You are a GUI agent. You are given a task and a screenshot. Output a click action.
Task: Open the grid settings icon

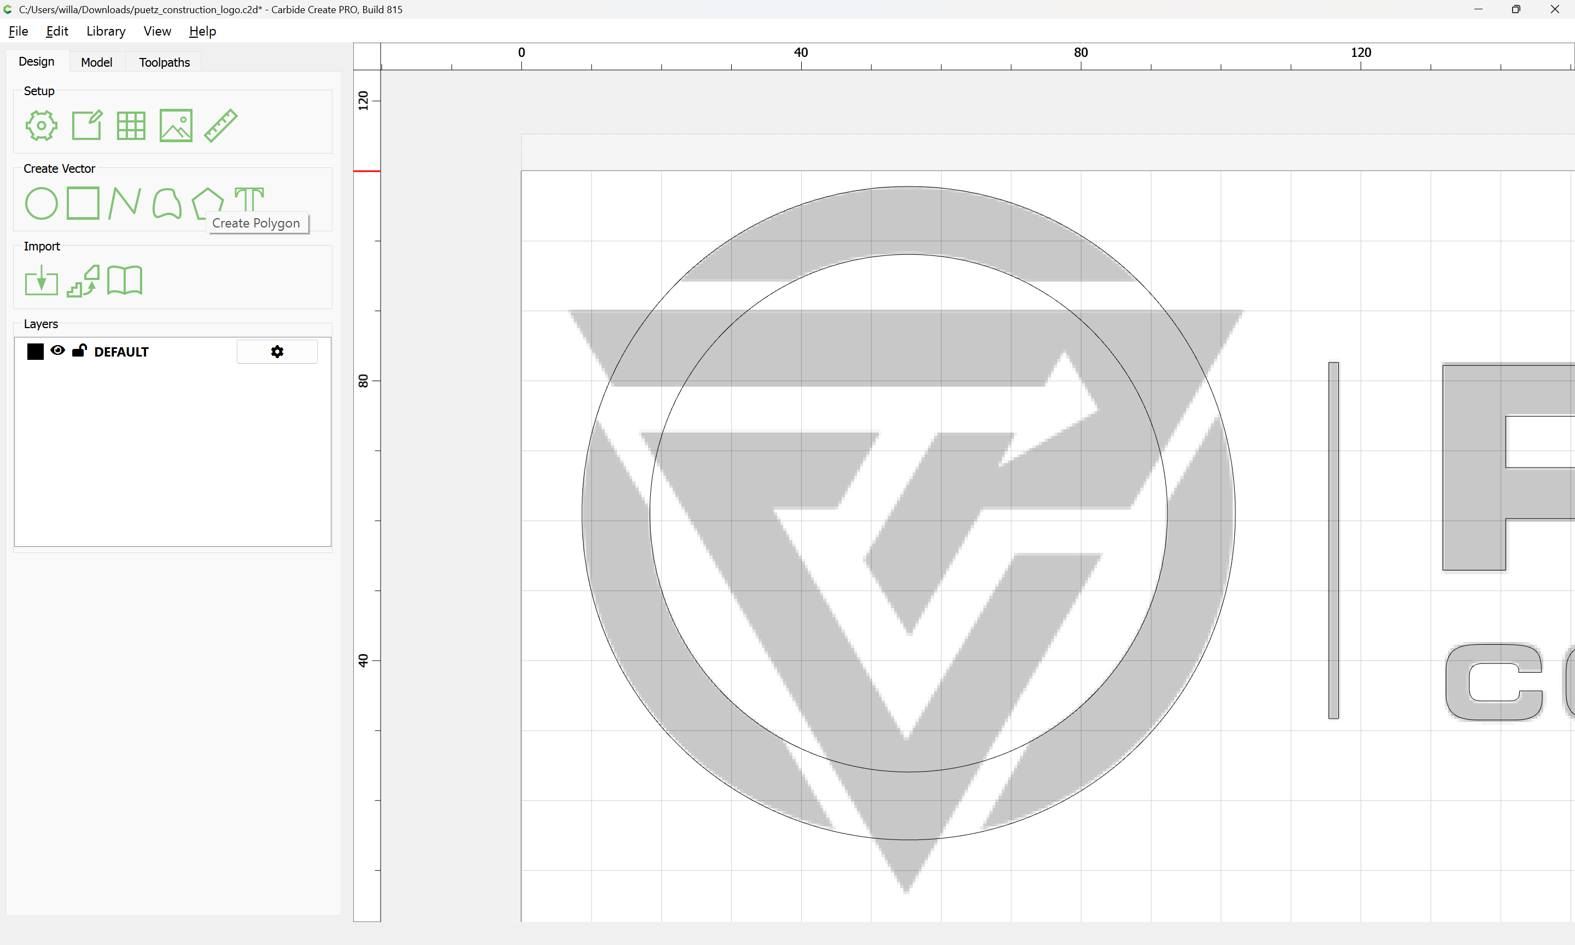[x=131, y=125]
